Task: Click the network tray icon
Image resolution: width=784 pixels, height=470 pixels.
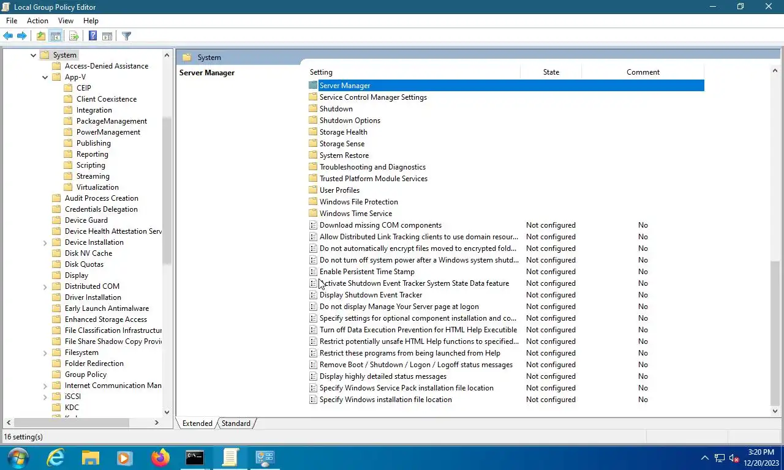Action: coord(720,458)
